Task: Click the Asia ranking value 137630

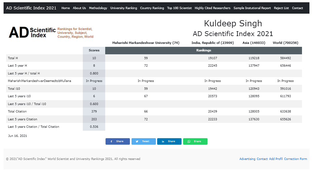Action: coord(254,119)
